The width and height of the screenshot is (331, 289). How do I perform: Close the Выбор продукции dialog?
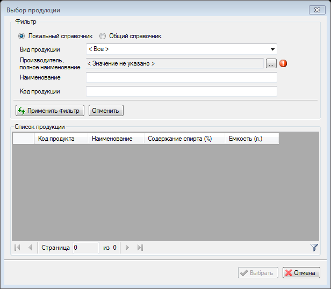[x=317, y=10]
